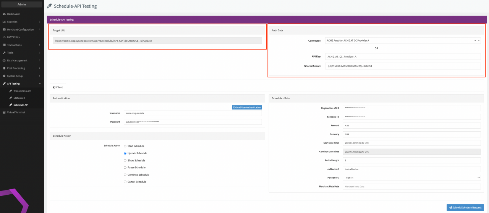Click Load User Authentication button
Image resolution: width=489 pixels, height=213 pixels.
coord(247,108)
